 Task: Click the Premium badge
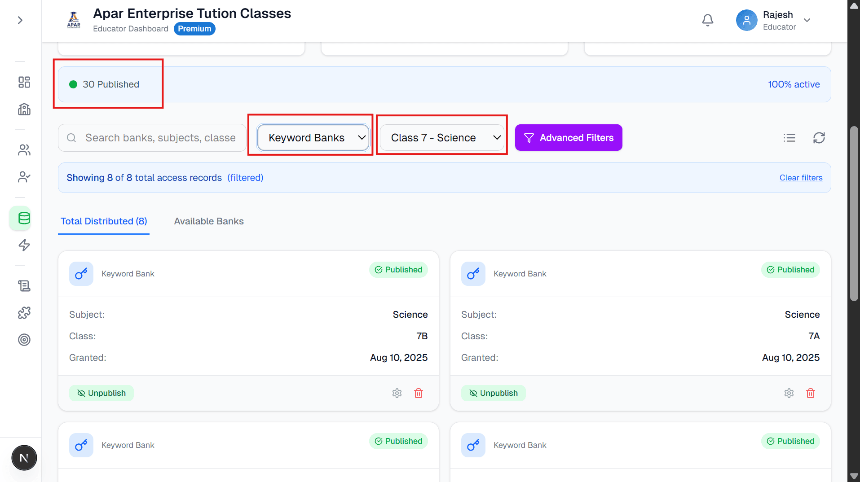[194, 29]
